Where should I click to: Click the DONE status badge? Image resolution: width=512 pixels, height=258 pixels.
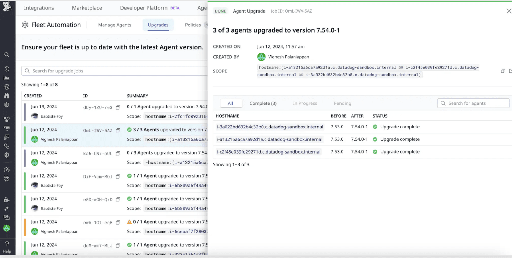pyautogui.click(x=220, y=11)
